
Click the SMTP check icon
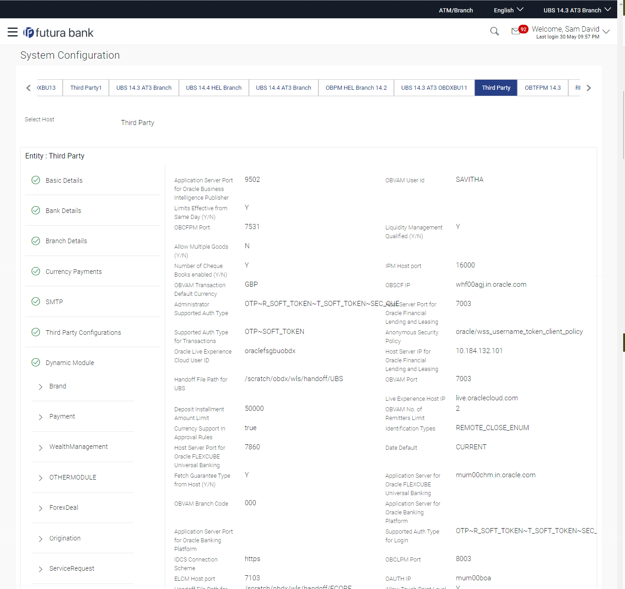(x=36, y=301)
